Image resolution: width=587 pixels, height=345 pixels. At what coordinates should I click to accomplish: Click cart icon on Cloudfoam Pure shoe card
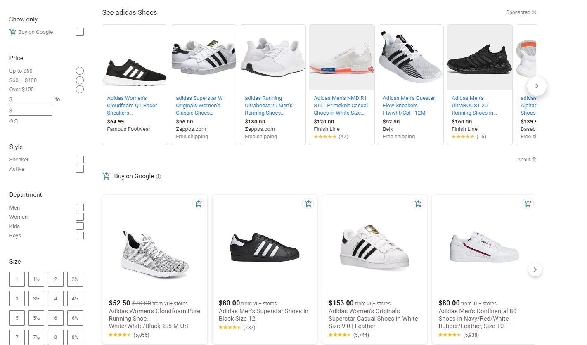[198, 203]
